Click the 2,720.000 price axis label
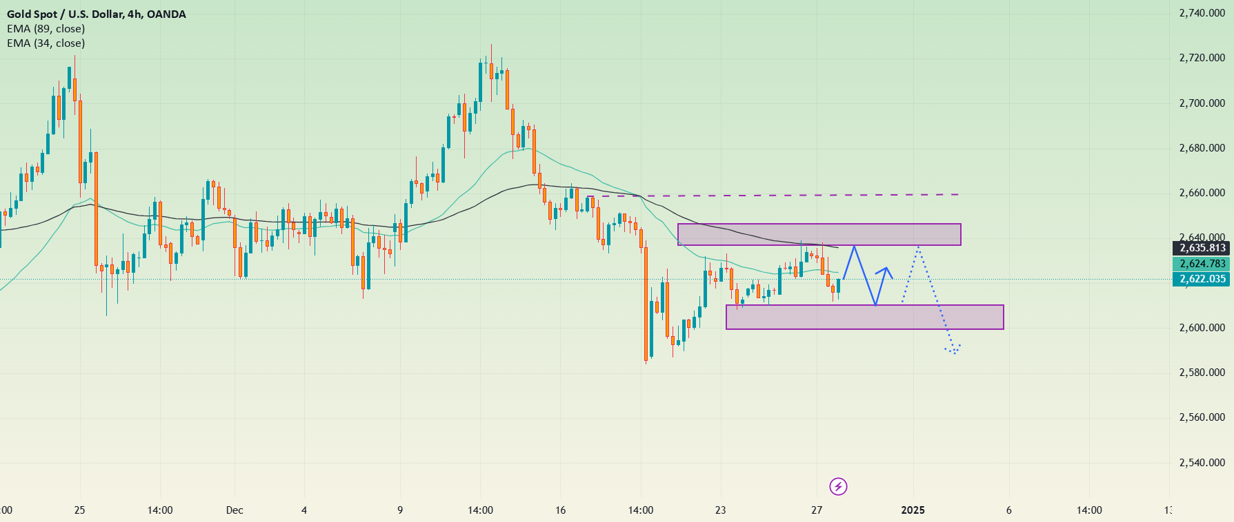 point(1202,58)
